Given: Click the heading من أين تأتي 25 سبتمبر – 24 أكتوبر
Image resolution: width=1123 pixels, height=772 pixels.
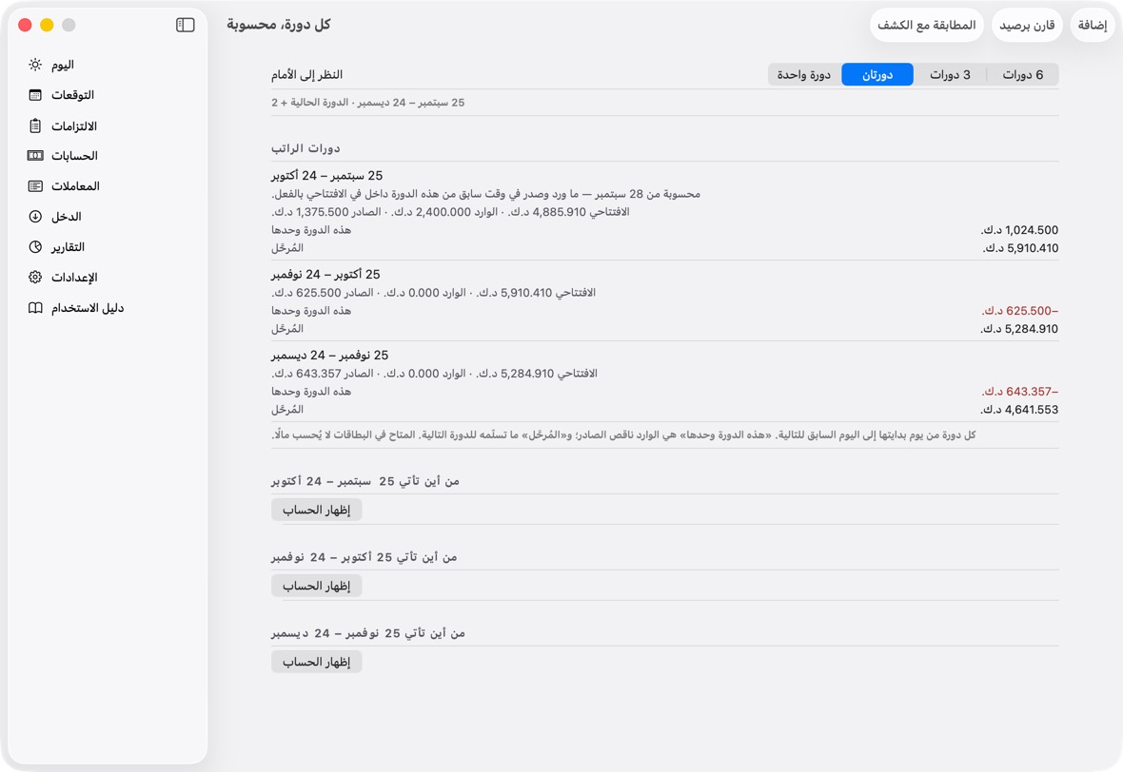Looking at the screenshot, I should tap(365, 481).
